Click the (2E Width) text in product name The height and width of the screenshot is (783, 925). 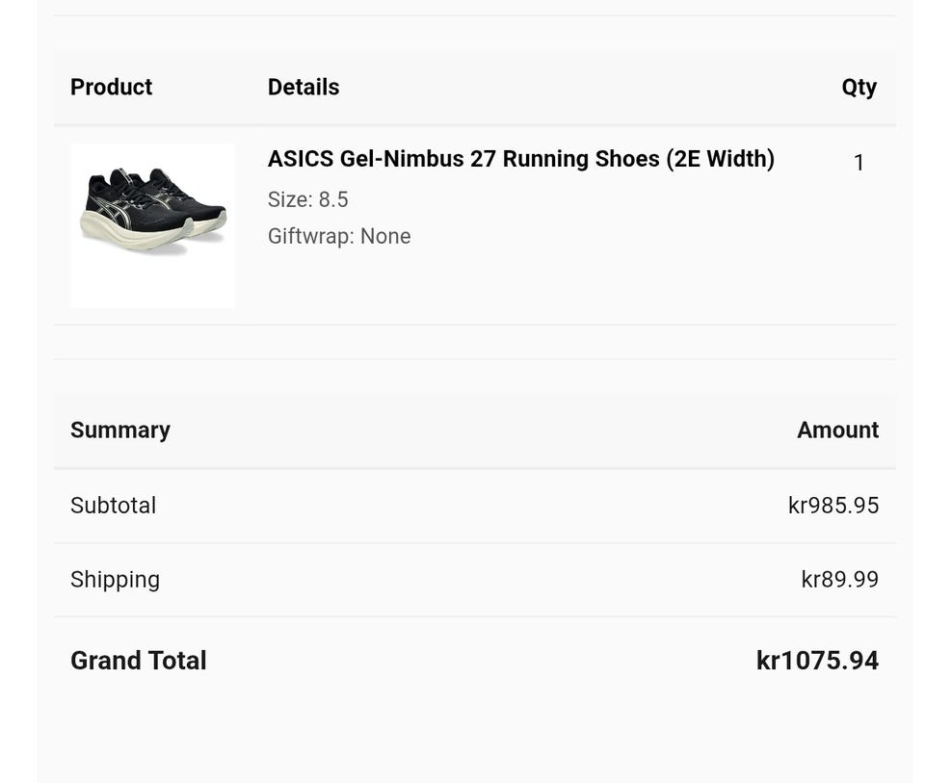click(x=721, y=159)
